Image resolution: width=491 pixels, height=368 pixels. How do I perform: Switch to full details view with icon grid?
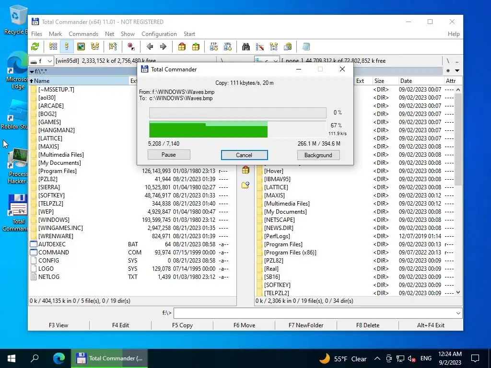coord(53,46)
